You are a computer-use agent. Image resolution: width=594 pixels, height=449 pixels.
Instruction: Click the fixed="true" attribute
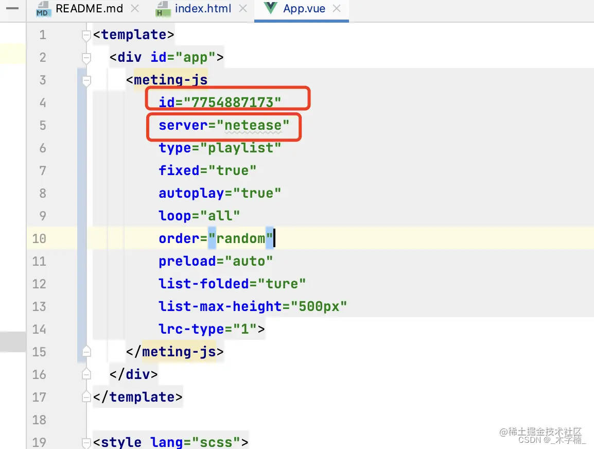[207, 170]
